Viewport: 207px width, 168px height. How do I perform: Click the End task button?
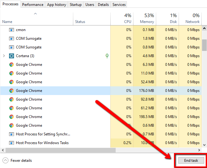[x=191, y=160]
